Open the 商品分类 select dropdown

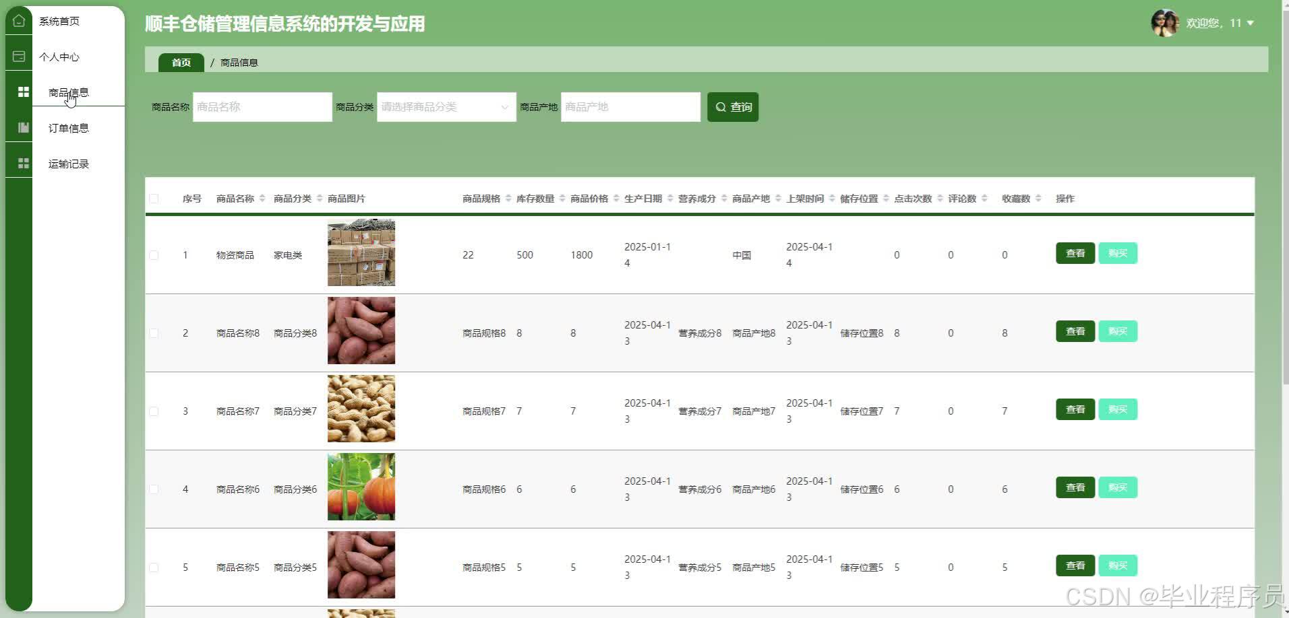click(x=446, y=107)
